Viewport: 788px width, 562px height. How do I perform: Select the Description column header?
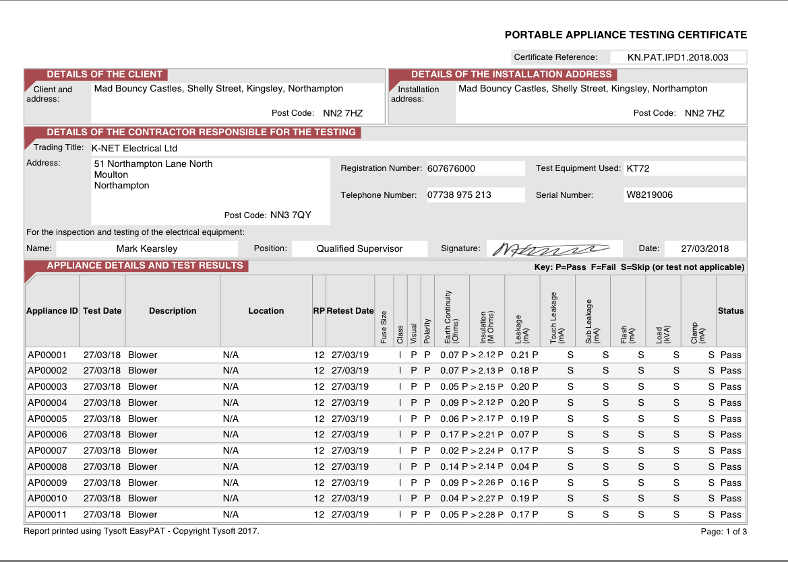point(173,311)
